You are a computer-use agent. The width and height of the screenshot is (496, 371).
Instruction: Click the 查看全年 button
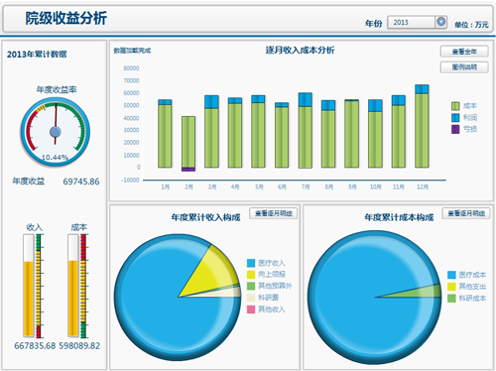pos(464,52)
